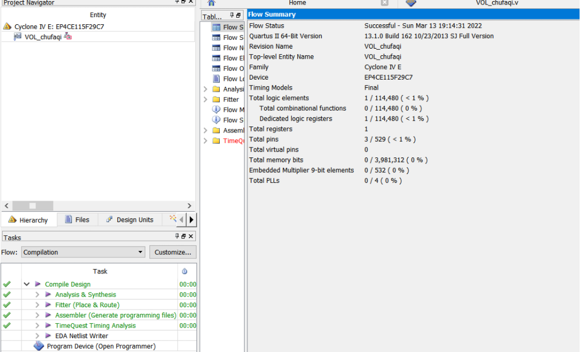Open the VOL_chufaqi.v editor tab
The height and width of the screenshot is (352, 584).
tap(497, 3)
